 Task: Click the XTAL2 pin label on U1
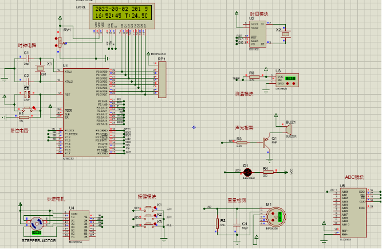coord(69,81)
